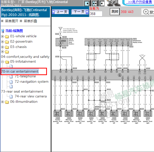Viewport: 154px width, 152px height.
Task: Collapse the 05-infotainment folder
Action: tap(2, 62)
